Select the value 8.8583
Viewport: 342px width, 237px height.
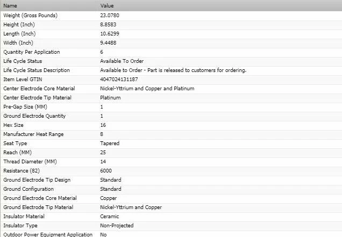pyautogui.click(x=108, y=25)
